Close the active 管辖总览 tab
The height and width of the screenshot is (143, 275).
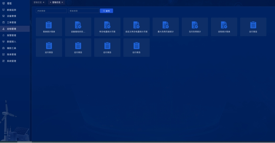point(62,2)
